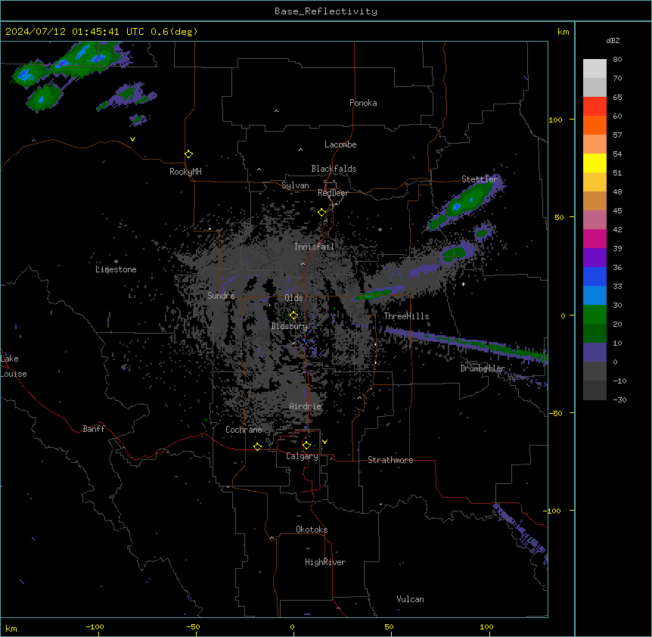Viewport: 652px width, 637px height.
Task: Click the Lacombe city label
Action: pos(340,144)
